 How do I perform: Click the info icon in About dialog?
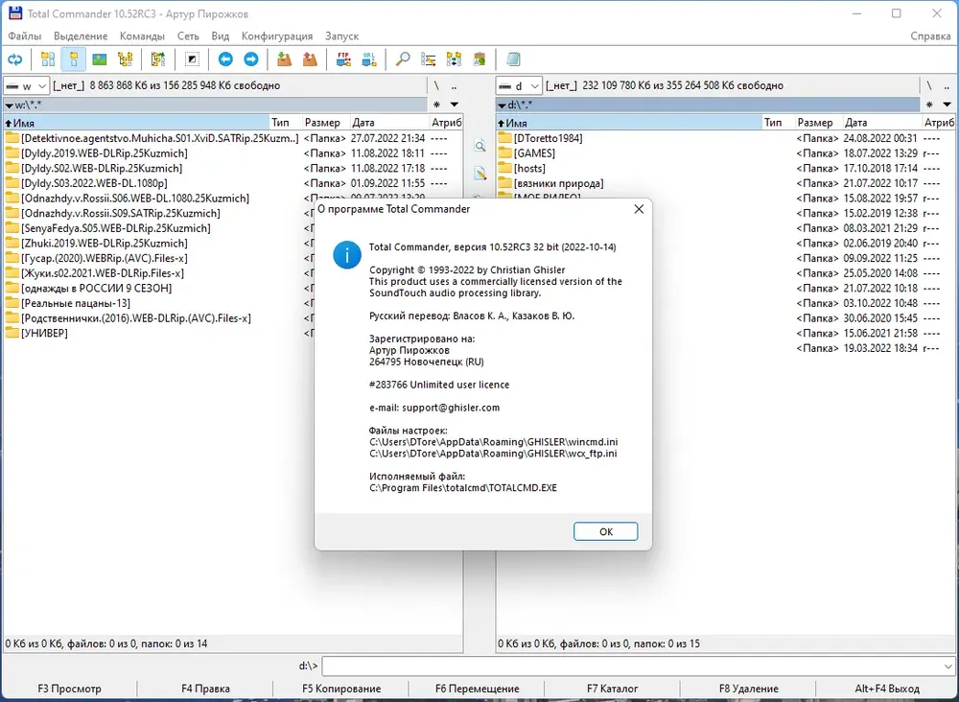click(x=347, y=254)
